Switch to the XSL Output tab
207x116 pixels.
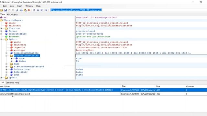click(12, 15)
